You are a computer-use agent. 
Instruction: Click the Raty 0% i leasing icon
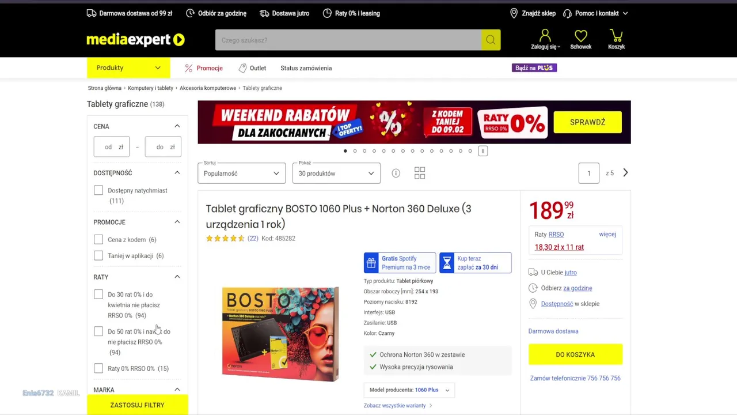coord(327,13)
